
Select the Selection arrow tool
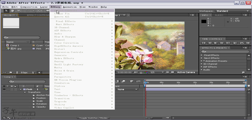tap(6, 11)
